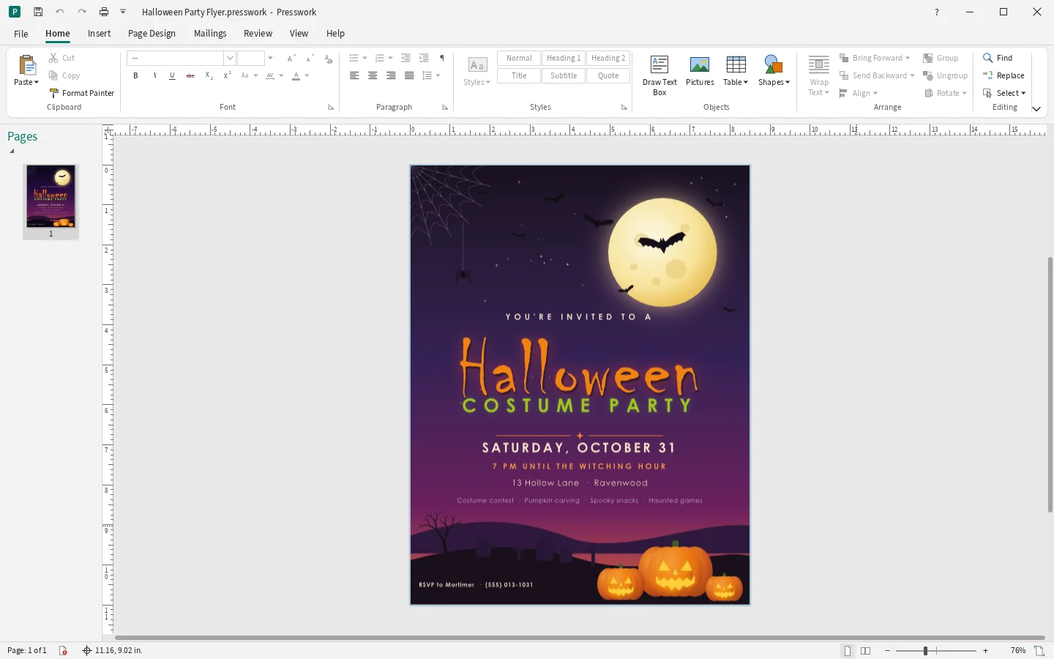Click the Format Painter brush
Image resolution: width=1054 pixels, height=659 pixels.
click(81, 93)
